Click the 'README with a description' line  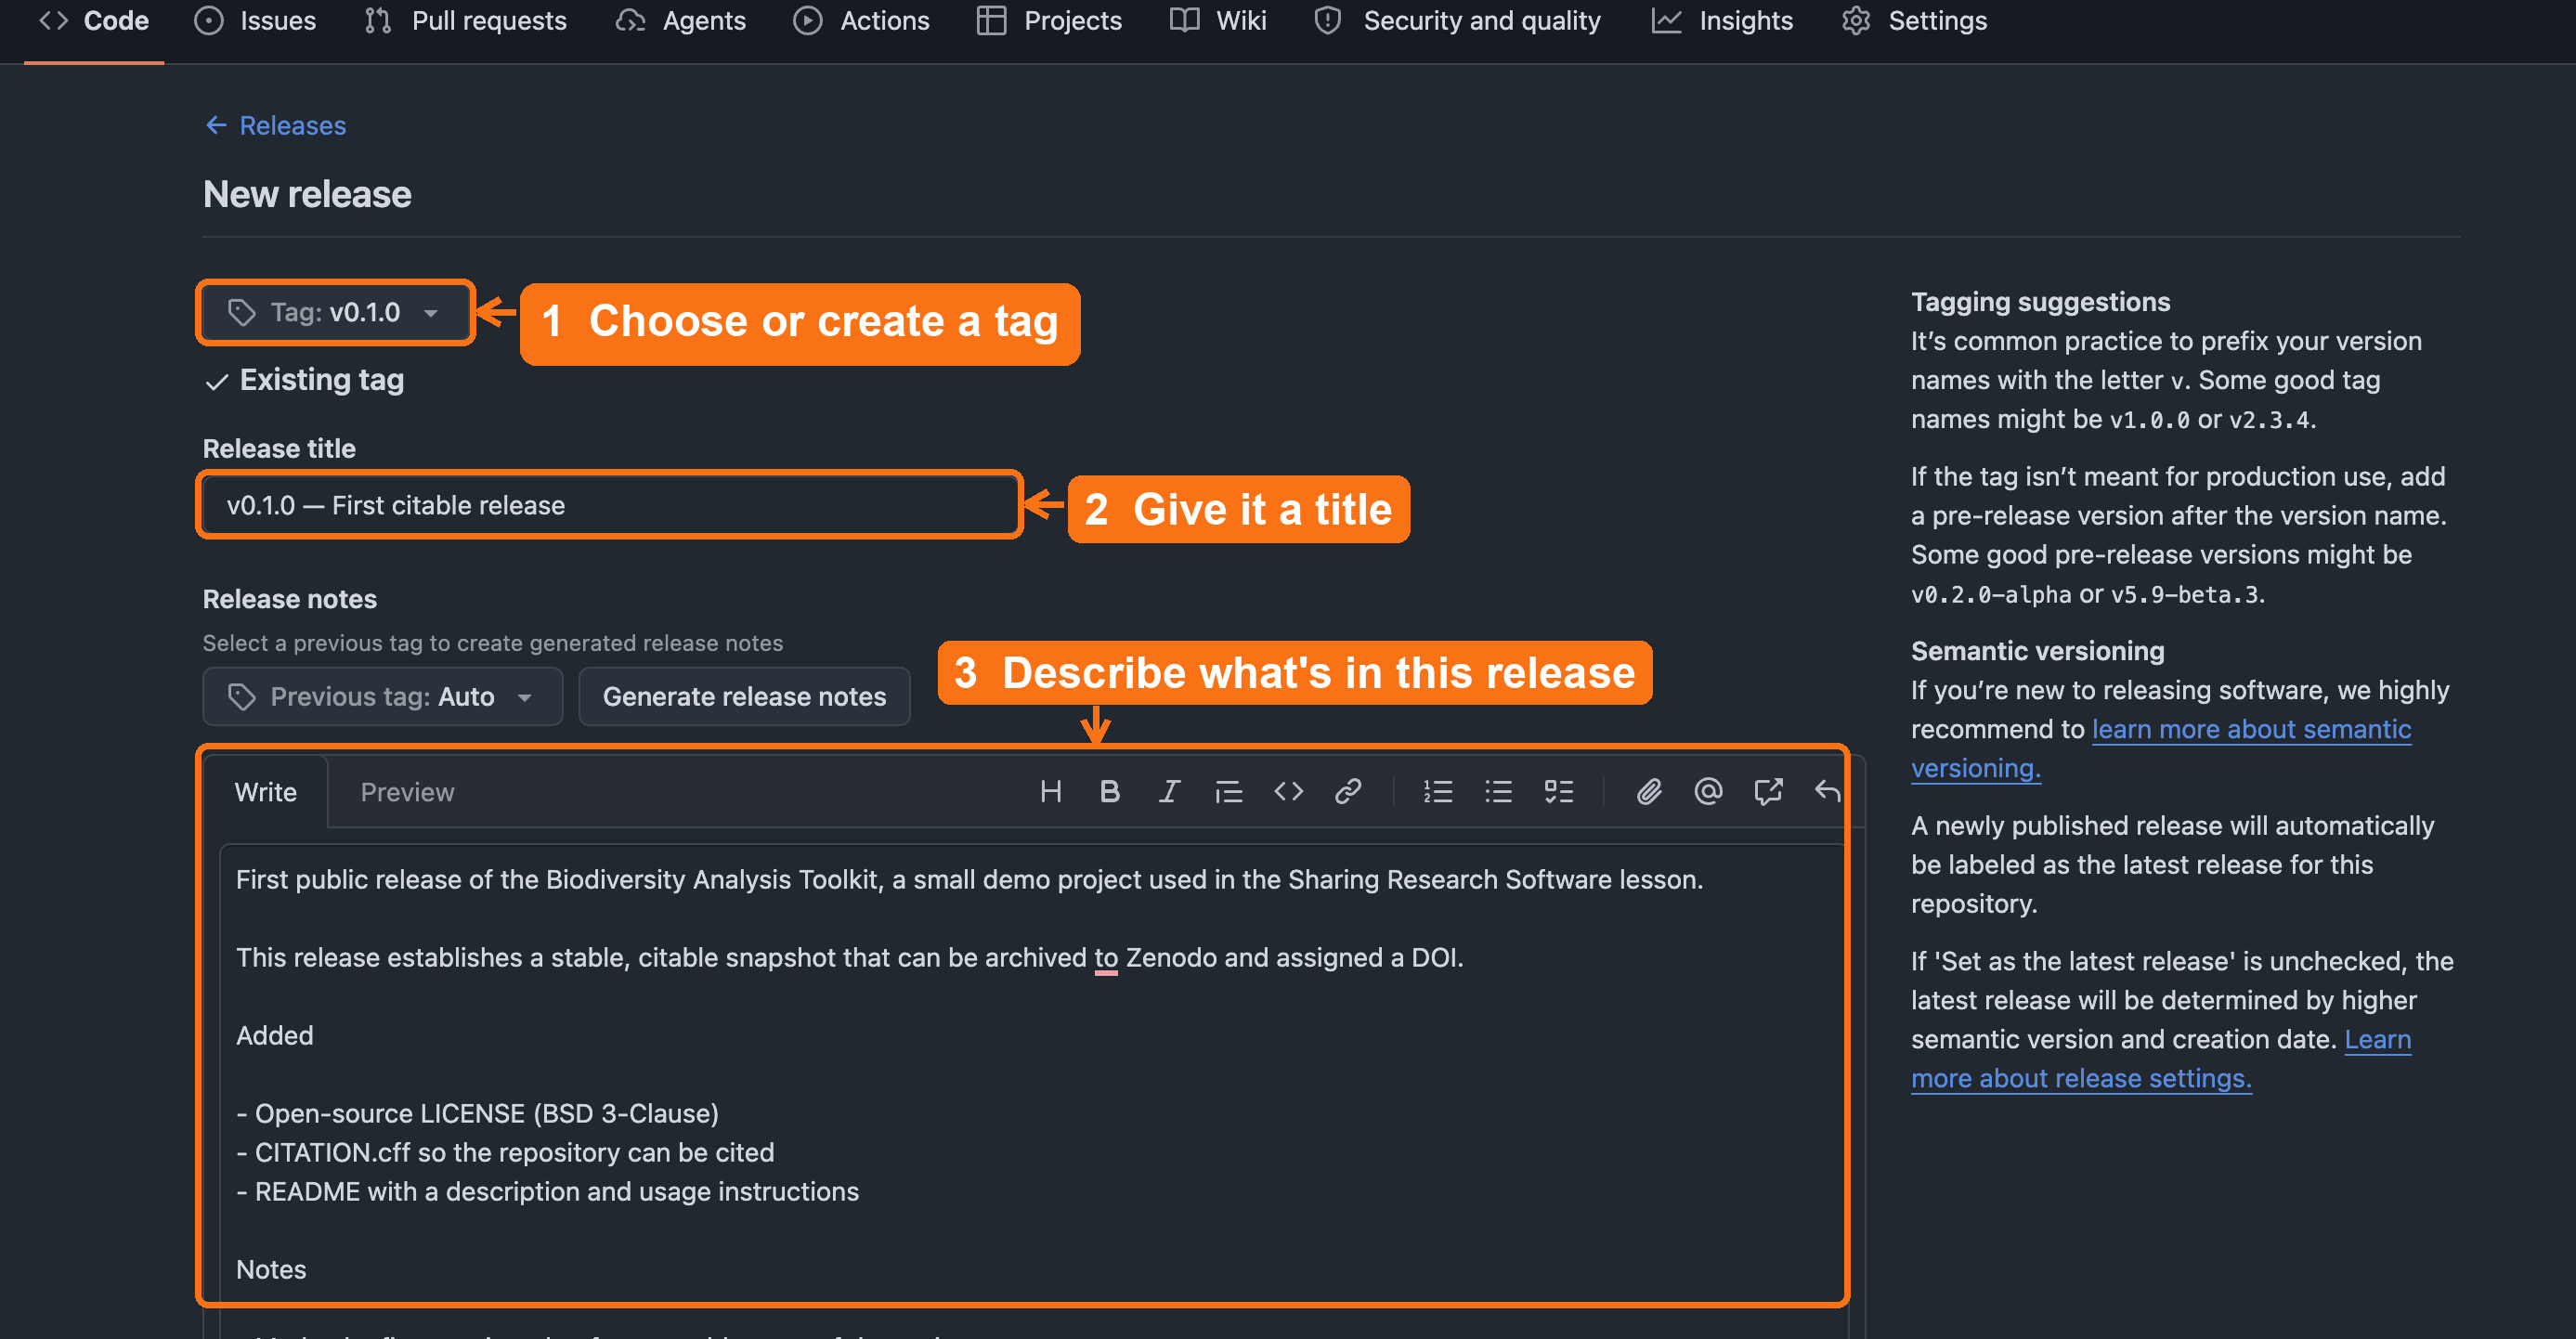pyautogui.click(x=547, y=1191)
